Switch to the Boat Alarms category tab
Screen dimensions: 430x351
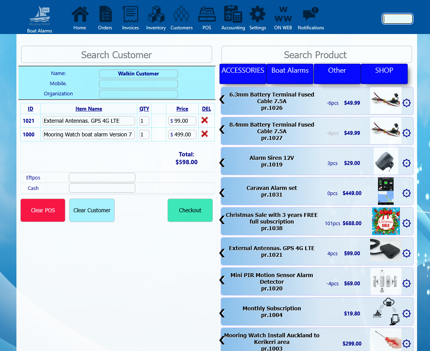pos(290,73)
